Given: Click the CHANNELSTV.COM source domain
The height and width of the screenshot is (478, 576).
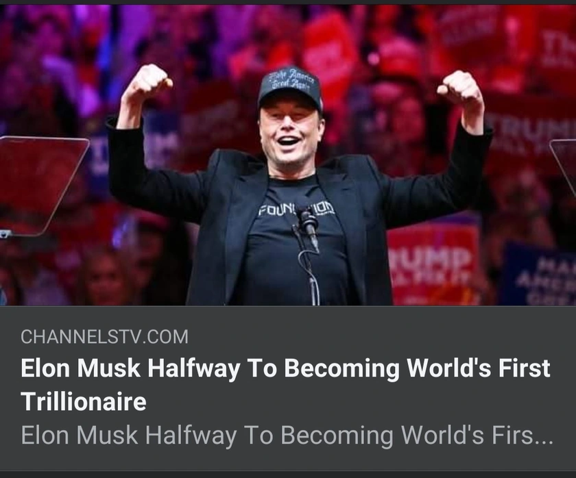Looking at the screenshot, I should pyautogui.click(x=105, y=337).
